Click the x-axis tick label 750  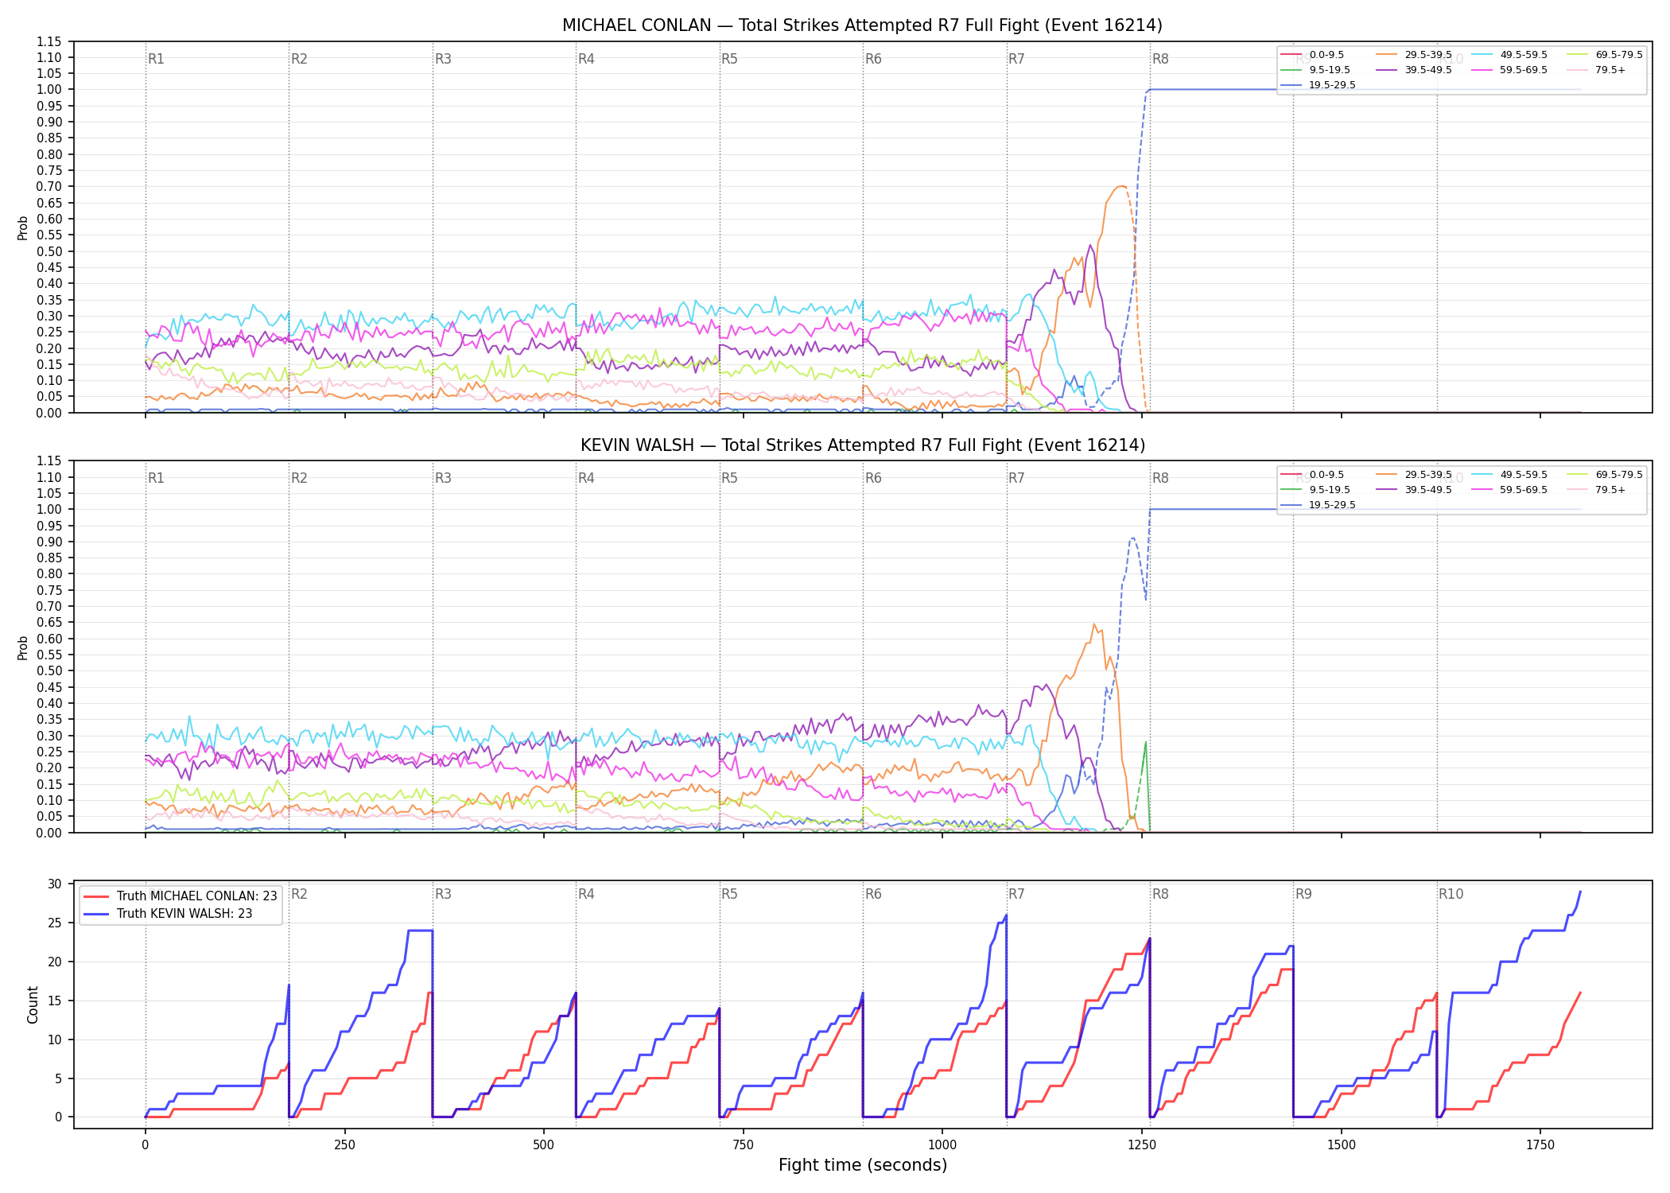[x=744, y=1144]
